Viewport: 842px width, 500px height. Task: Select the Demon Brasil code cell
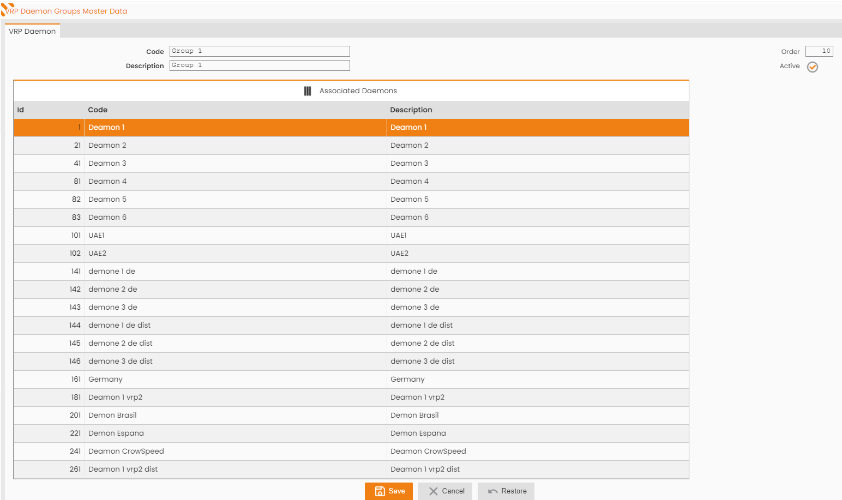(236, 415)
